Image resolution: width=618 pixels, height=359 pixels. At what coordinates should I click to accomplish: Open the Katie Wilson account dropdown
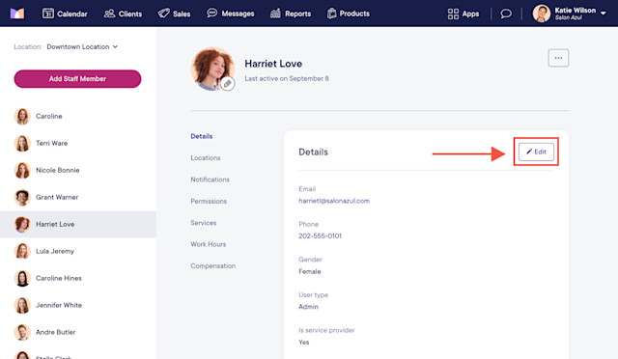pyautogui.click(x=570, y=14)
